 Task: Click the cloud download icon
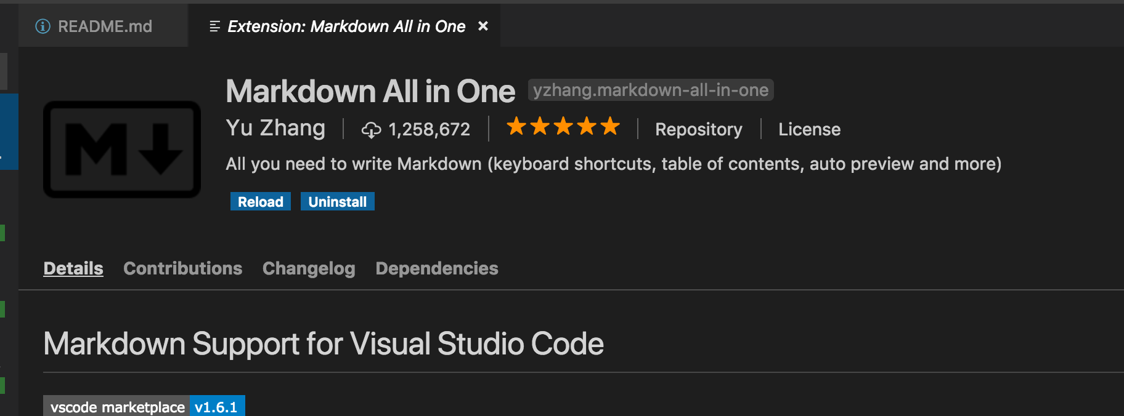coord(371,130)
